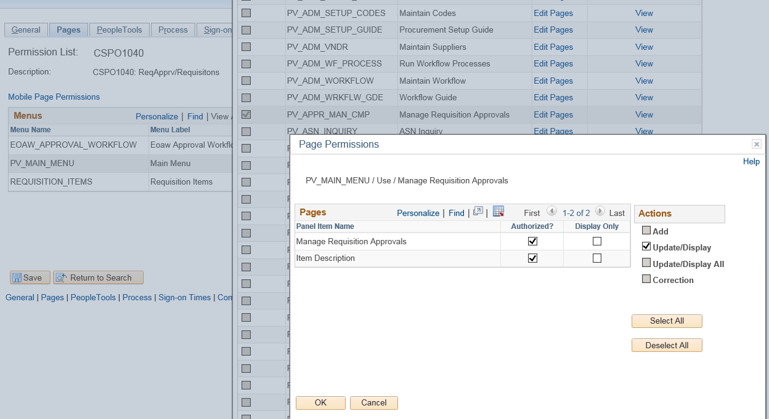769x419 pixels.
Task: Toggle checkbox for PV_ADM_WORKFLOW row
Action: pos(246,81)
